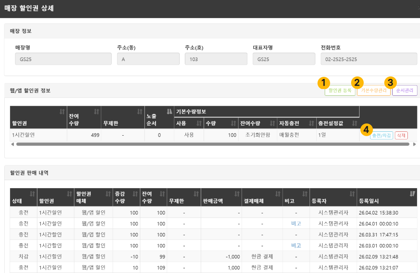Click the left scroll arrow of coupon table

pos(12,144)
